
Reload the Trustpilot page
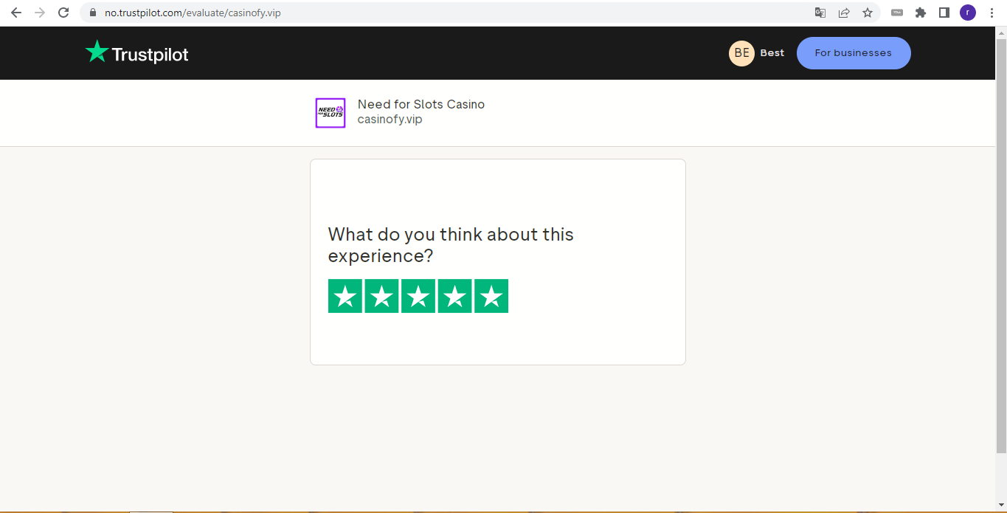pyautogui.click(x=63, y=13)
